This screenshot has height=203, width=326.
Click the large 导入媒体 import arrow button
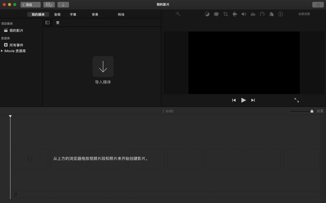coord(103,66)
